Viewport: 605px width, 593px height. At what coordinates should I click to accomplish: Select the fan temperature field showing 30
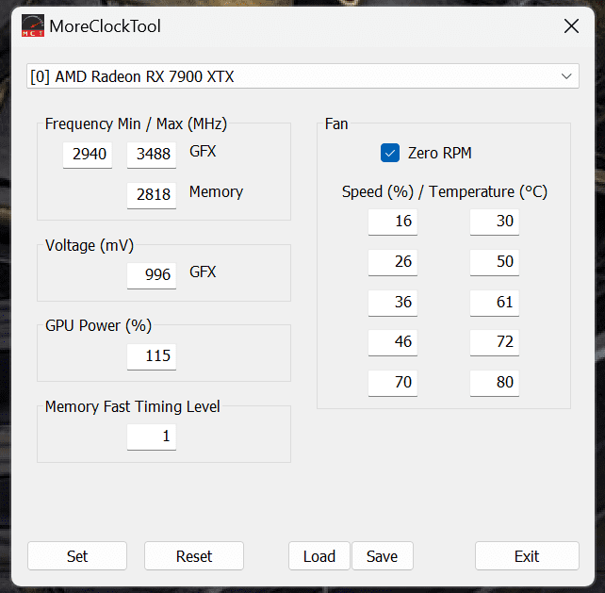tap(495, 222)
